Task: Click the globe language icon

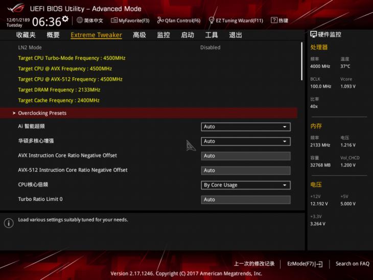Action: pyautogui.click(x=80, y=20)
